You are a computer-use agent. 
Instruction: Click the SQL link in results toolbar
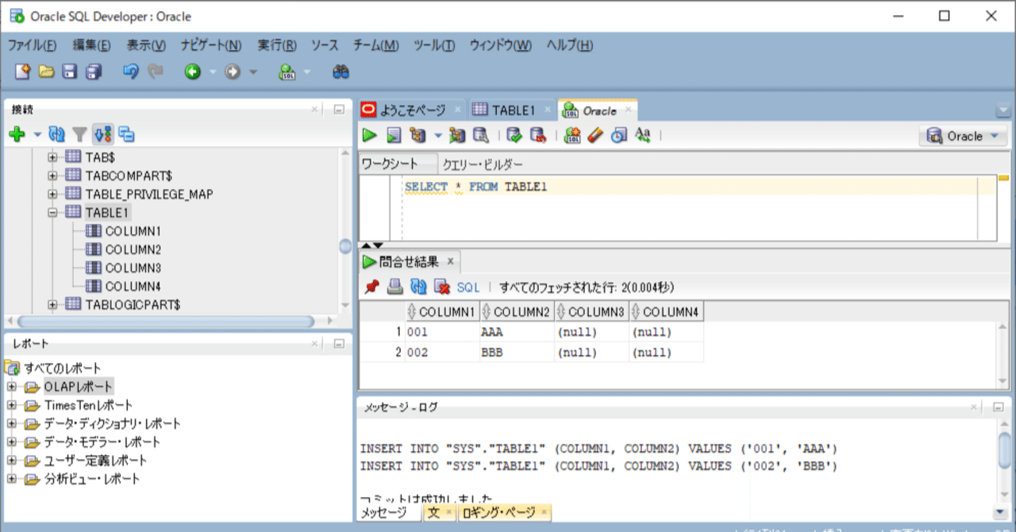pyautogui.click(x=468, y=287)
